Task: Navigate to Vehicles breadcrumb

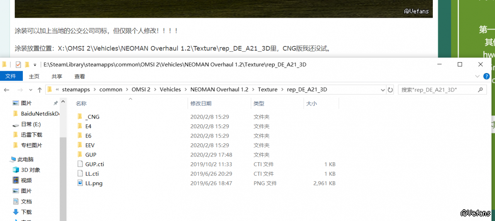Action: click(x=170, y=90)
